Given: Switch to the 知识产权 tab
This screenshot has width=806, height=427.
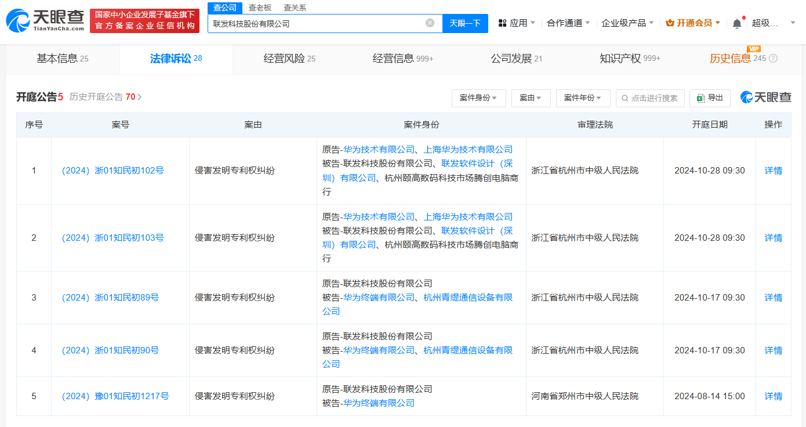Looking at the screenshot, I should tap(630, 59).
